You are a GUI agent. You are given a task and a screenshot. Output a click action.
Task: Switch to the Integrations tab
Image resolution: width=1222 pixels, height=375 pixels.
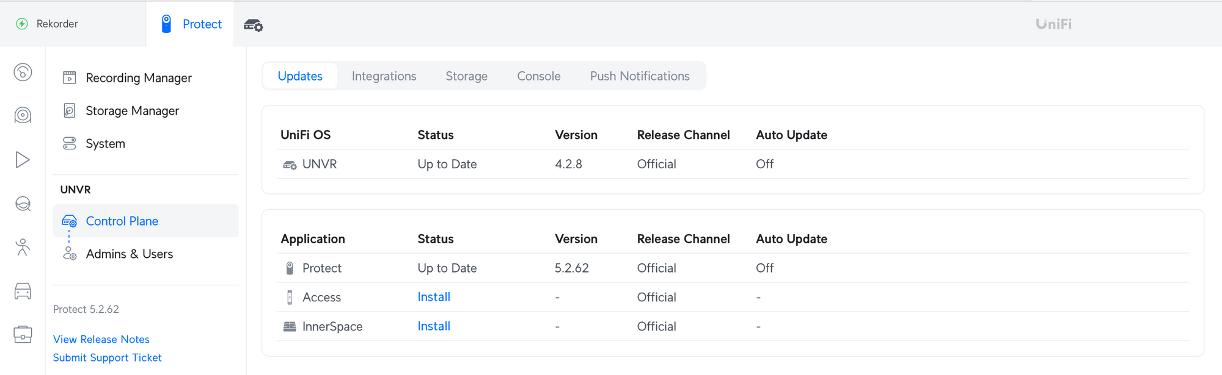(384, 76)
